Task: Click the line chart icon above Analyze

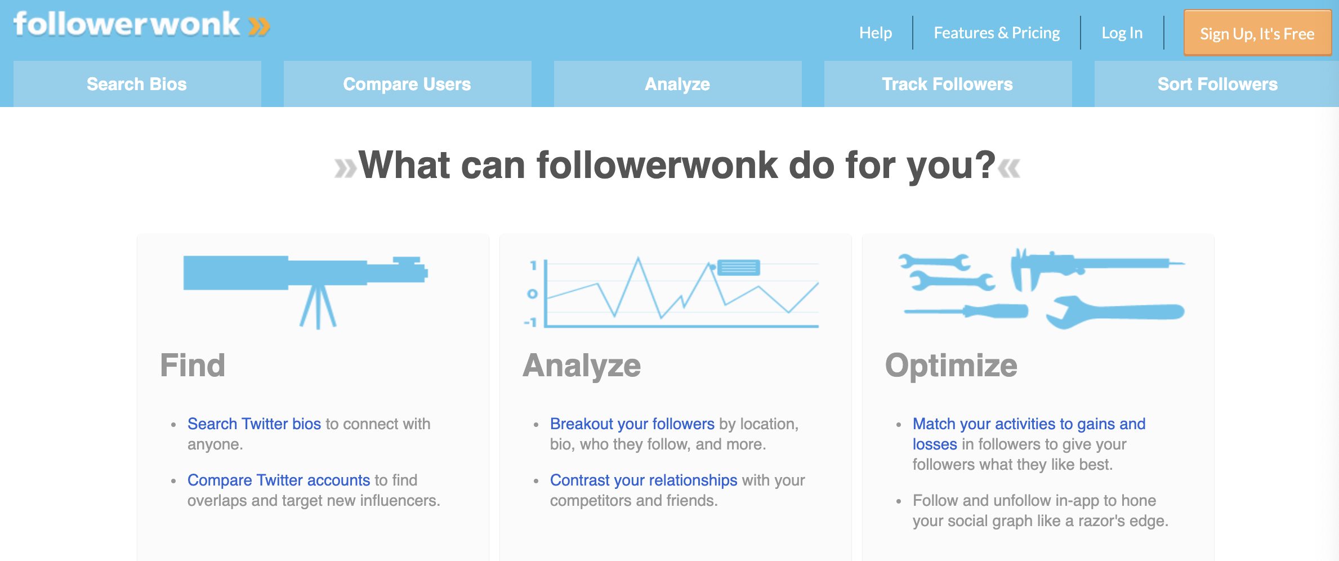Action: 671,293
